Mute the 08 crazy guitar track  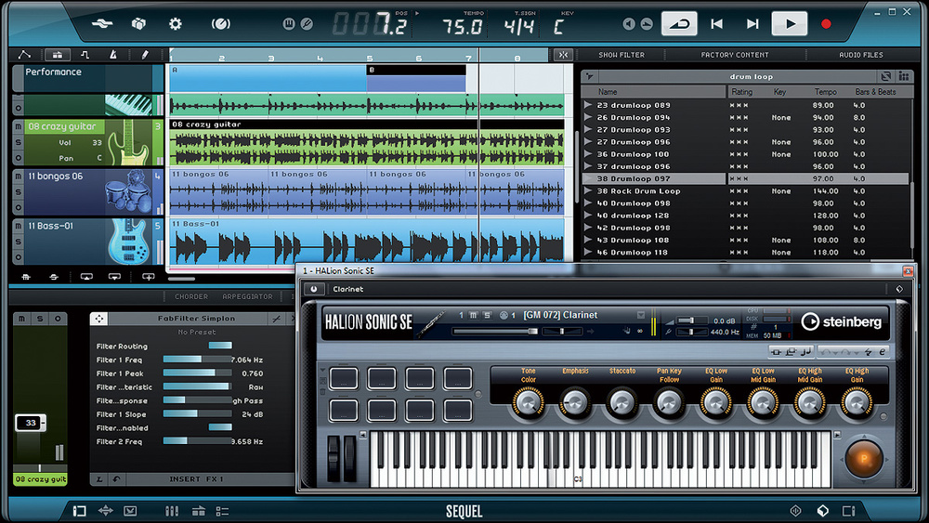[19, 126]
